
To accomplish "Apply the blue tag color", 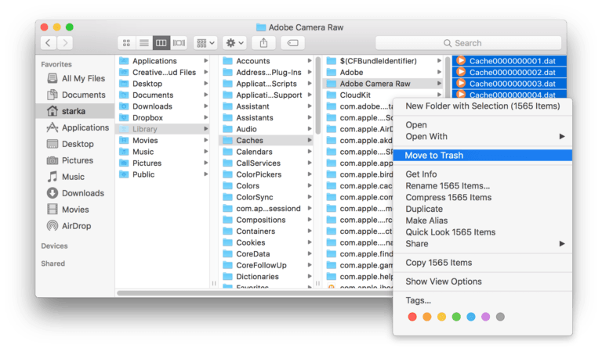I will (x=470, y=317).
